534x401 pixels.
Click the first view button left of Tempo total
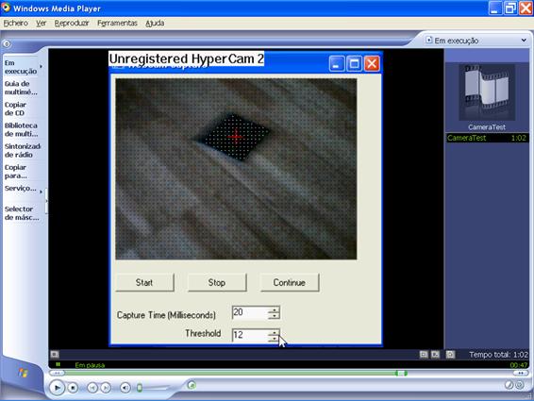tap(424, 355)
